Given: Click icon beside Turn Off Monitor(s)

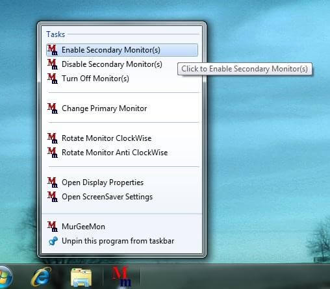Looking at the screenshot, I should (53, 79).
